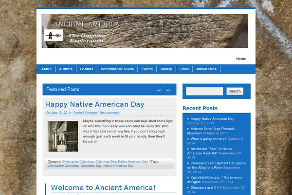Image resolution: width=292 pixels, height=195 pixels.
Task: Click the Featured Posts heading
Action: point(63,89)
